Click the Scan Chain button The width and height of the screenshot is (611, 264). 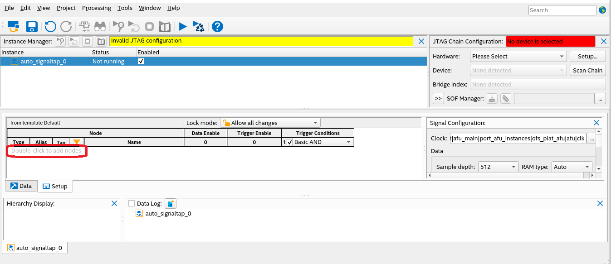click(587, 70)
